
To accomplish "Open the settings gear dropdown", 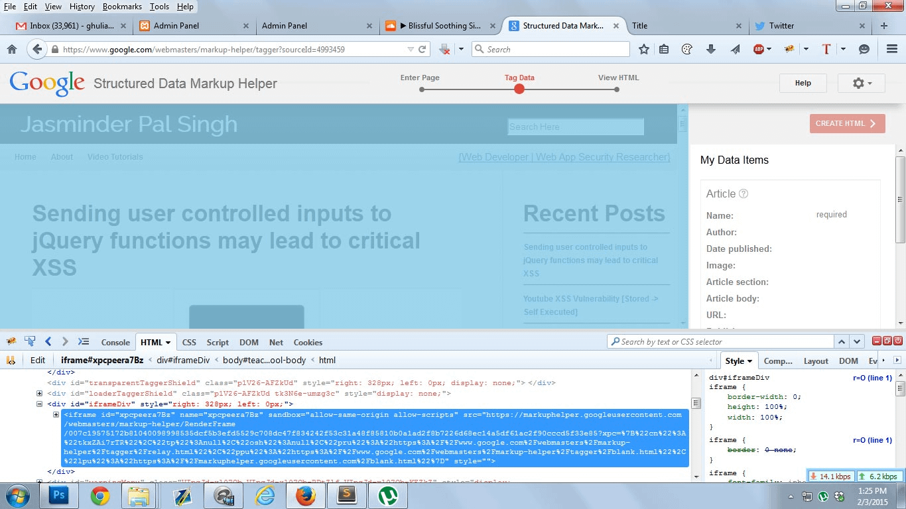I will point(860,83).
